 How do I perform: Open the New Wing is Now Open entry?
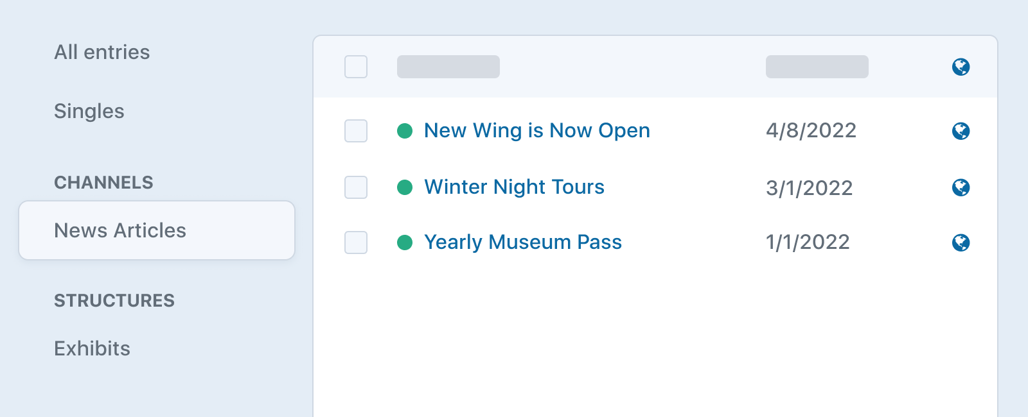[x=536, y=130]
